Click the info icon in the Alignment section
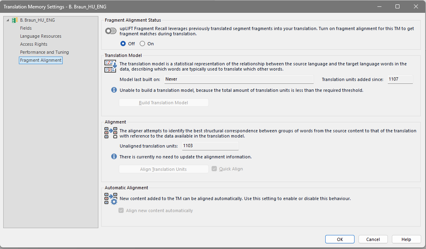This screenshot has width=426, height=249. (x=114, y=157)
